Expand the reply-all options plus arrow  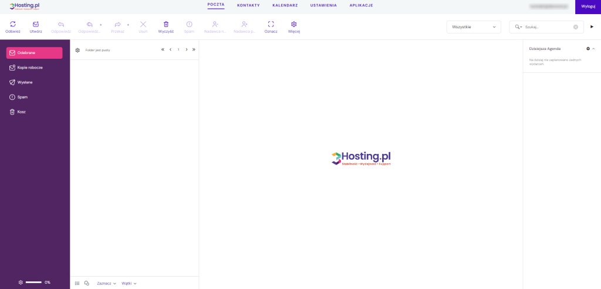coord(101,25)
